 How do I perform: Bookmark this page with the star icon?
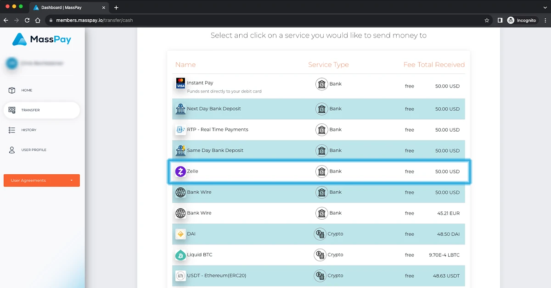pos(487,20)
